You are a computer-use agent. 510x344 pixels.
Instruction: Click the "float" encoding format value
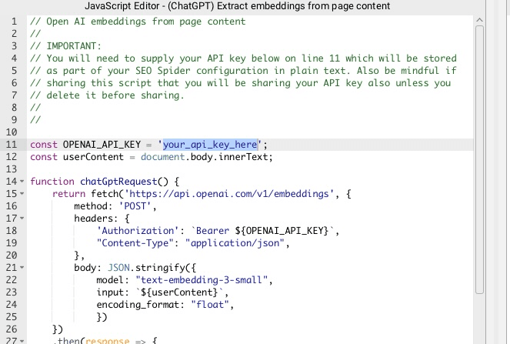[210, 305]
